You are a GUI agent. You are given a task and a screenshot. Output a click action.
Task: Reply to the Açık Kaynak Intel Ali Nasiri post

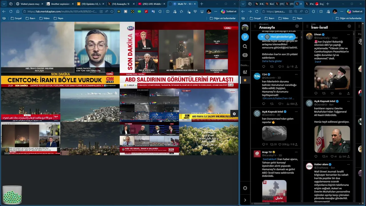pyautogui.click(x=316, y=157)
